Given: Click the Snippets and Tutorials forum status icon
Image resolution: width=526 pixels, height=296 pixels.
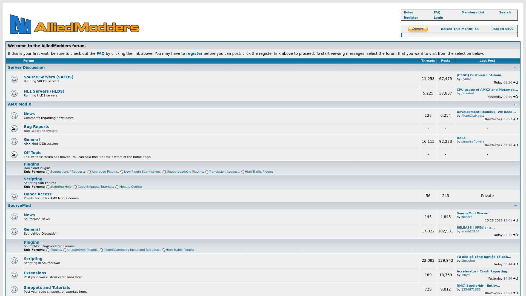Looking at the screenshot, I should (x=14, y=289).
